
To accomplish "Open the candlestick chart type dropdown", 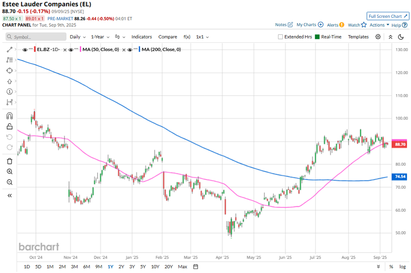I will (120, 37).
